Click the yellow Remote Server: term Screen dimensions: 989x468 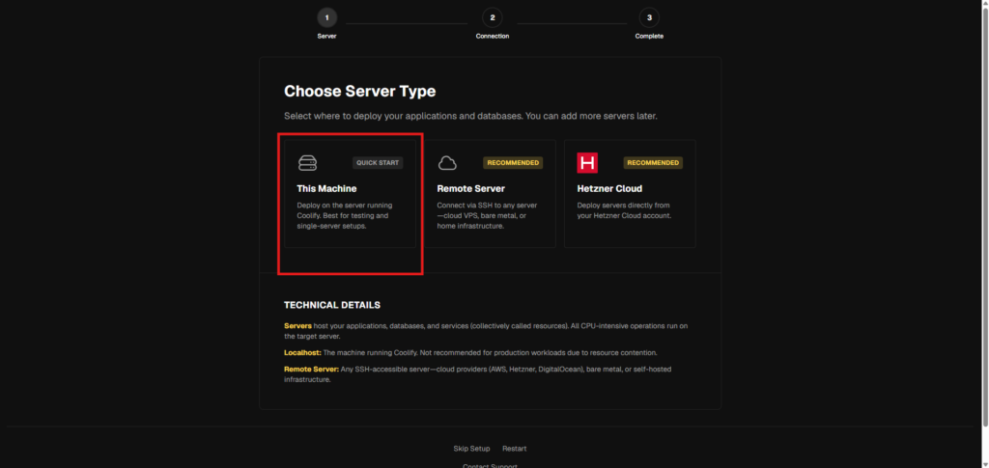pos(312,370)
